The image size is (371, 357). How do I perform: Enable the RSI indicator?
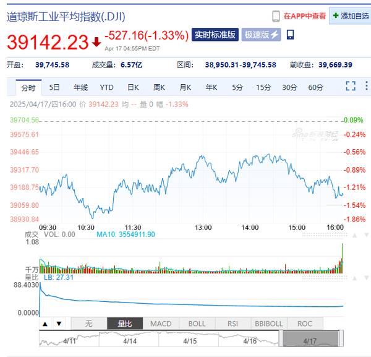coord(233,324)
